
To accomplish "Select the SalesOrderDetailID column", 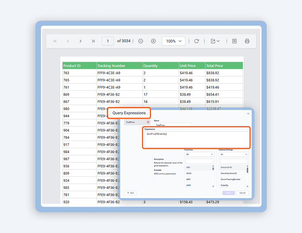I will pyautogui.click(x=233, y=173).
